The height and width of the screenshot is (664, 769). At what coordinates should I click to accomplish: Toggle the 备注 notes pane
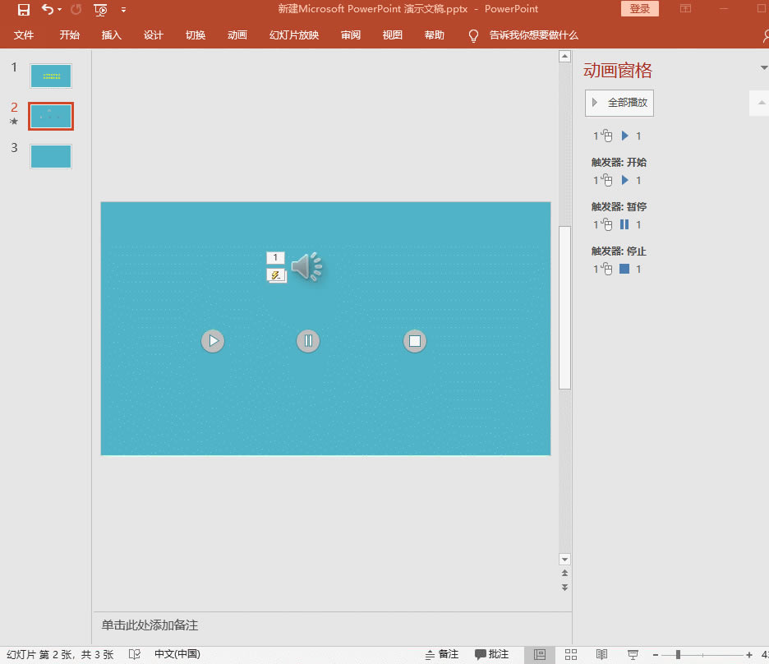[442, 654]
